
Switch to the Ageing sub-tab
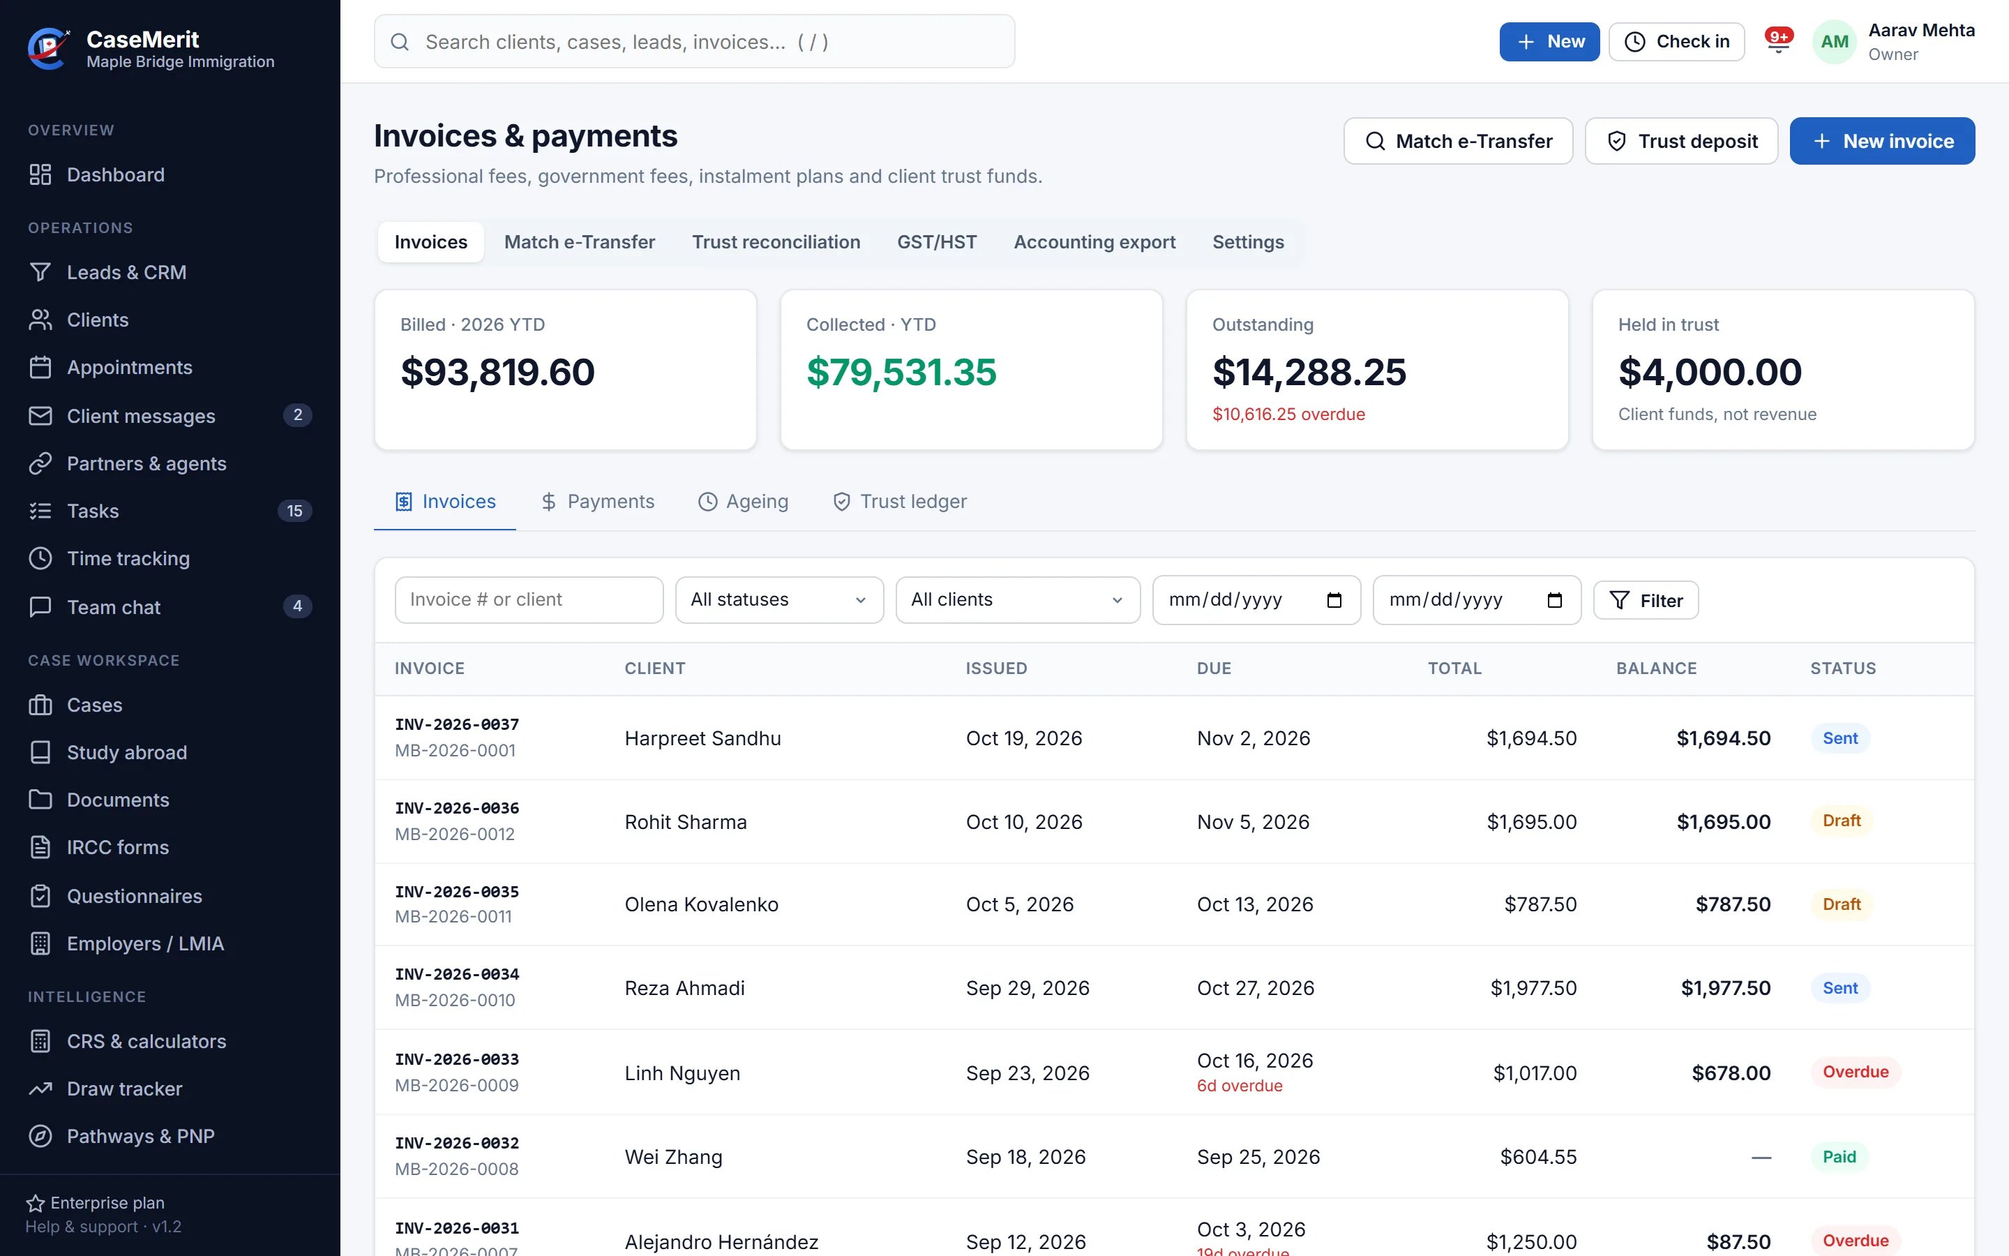point(743,501)
